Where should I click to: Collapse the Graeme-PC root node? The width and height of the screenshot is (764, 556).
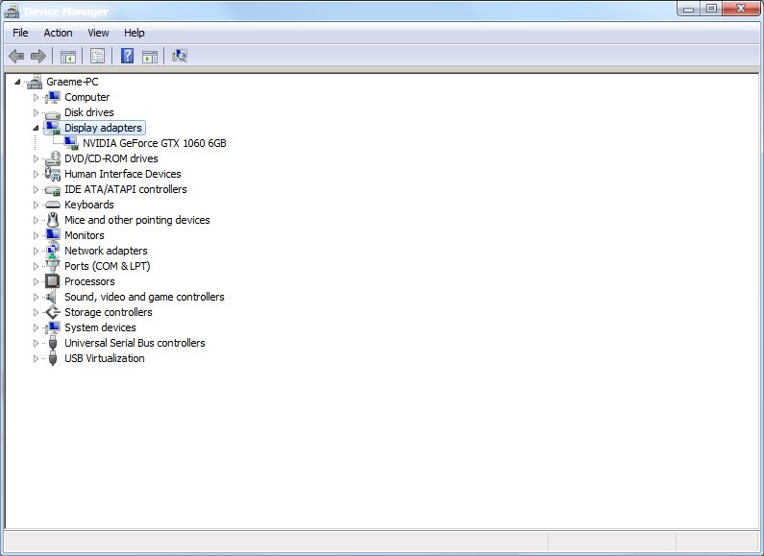[x=17, y=82]
